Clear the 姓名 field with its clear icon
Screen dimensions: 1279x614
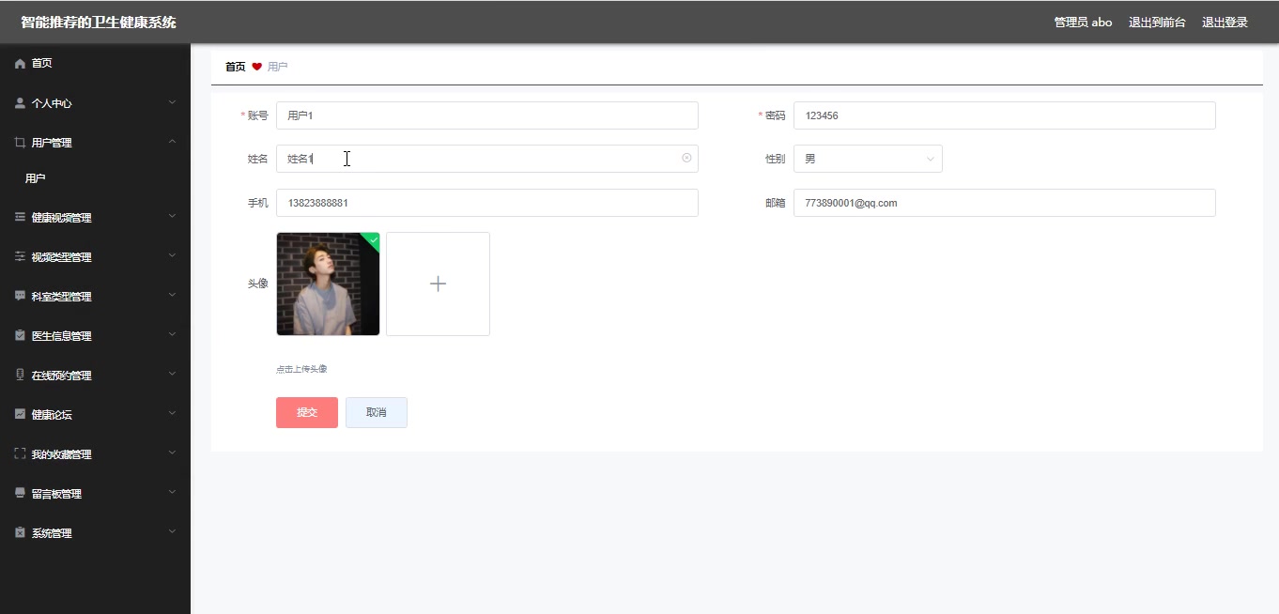(686, 159)
